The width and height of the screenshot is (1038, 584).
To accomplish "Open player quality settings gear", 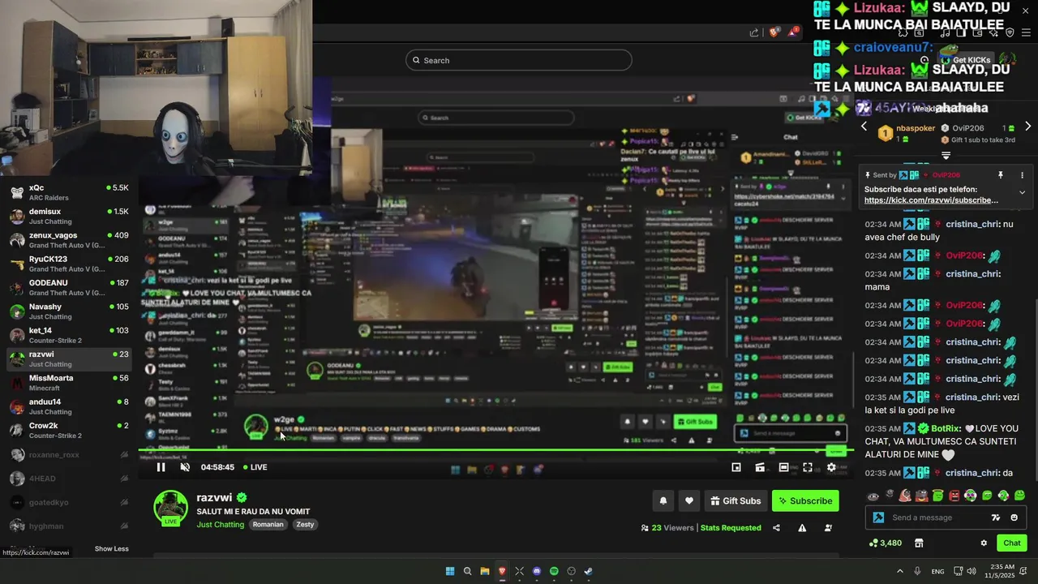I will [831, 467].
